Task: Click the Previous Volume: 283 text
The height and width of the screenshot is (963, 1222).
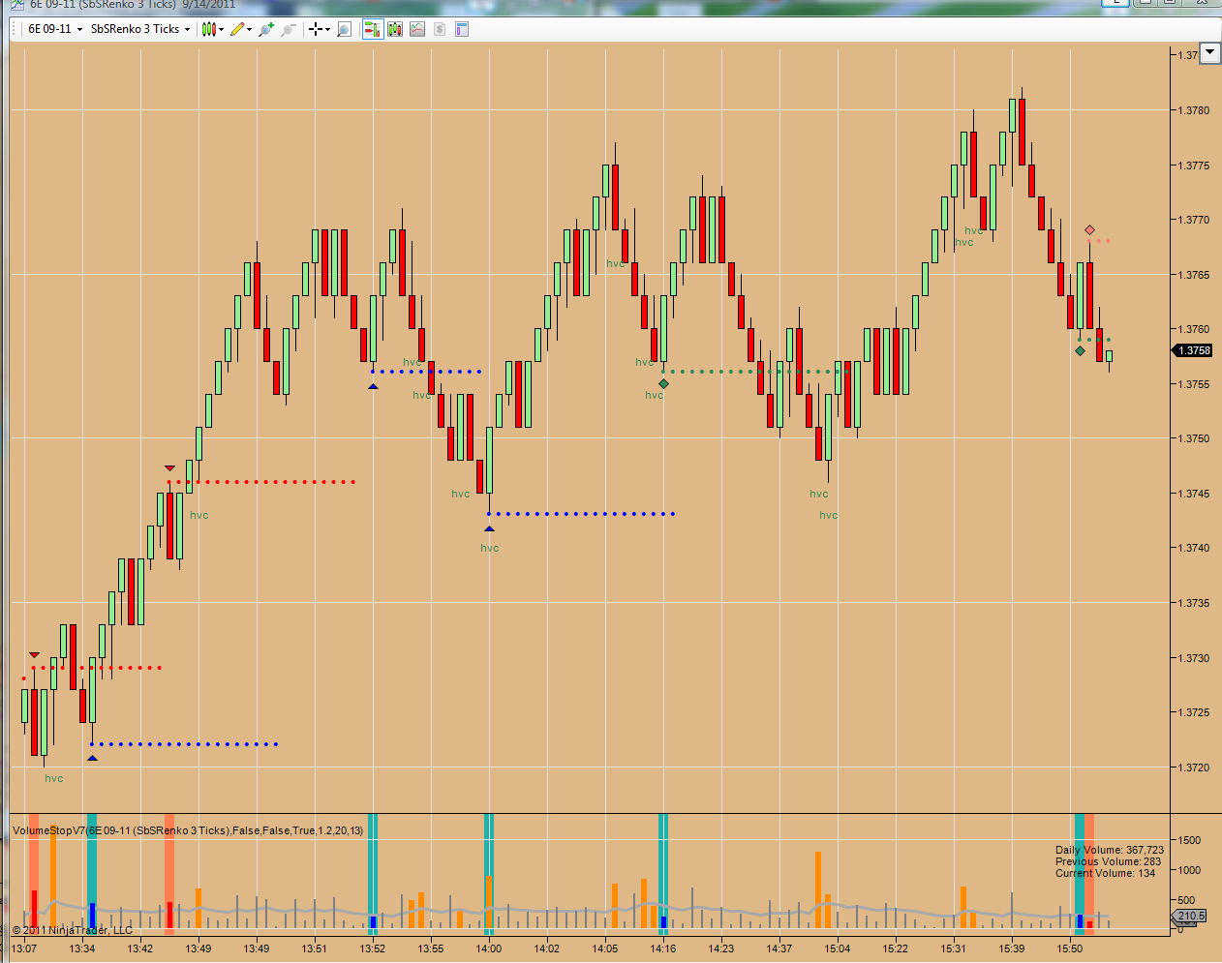Action: pos(1108,861)
